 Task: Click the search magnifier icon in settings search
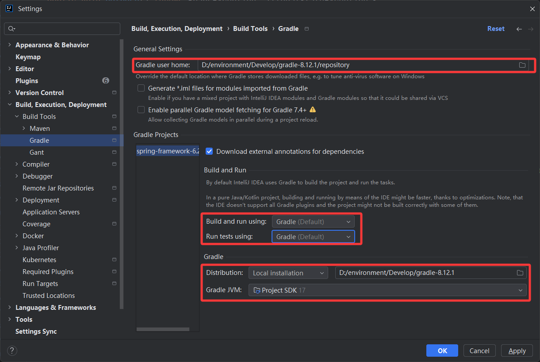pos(11,29)
